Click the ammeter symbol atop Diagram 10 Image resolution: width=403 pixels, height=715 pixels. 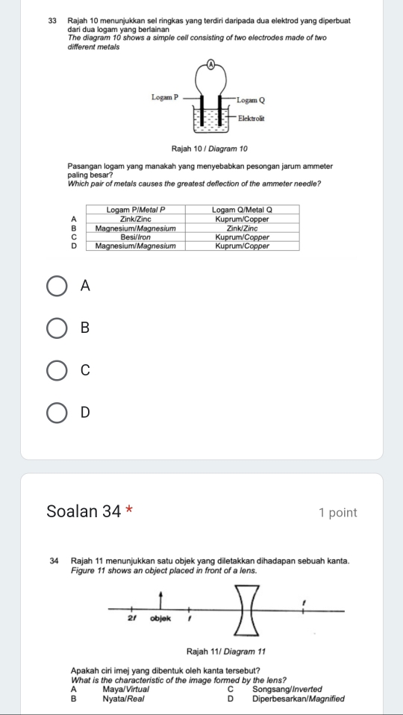(211, 65)
